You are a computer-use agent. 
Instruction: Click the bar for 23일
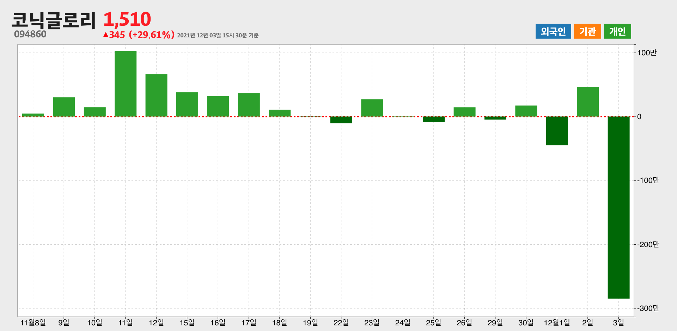pyautogui.click(x=372, y=108)
